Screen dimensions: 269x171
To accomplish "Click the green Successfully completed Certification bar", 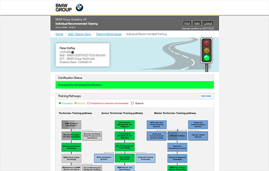I will [134, 85].
